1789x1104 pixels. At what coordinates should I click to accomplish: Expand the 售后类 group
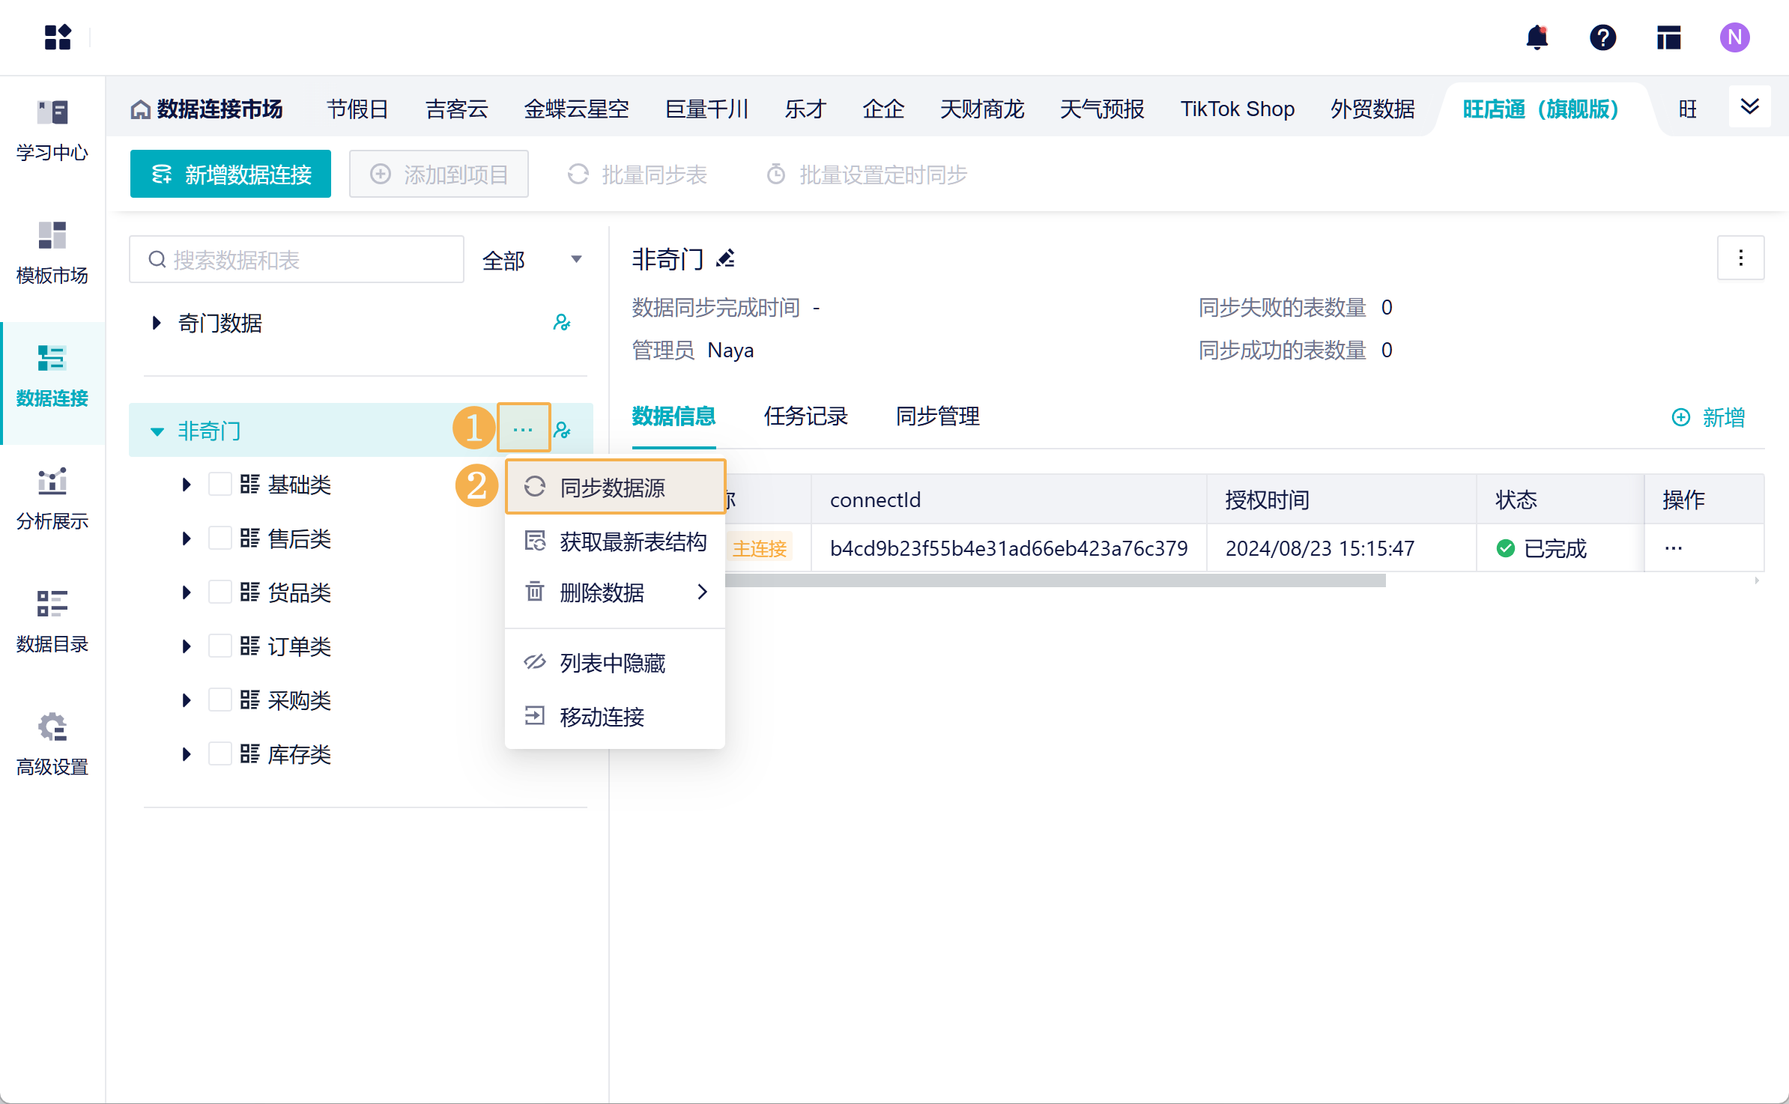pos(186,539)
